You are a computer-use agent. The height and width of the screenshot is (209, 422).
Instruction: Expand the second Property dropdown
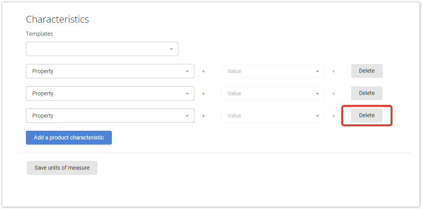pos(110,93)
